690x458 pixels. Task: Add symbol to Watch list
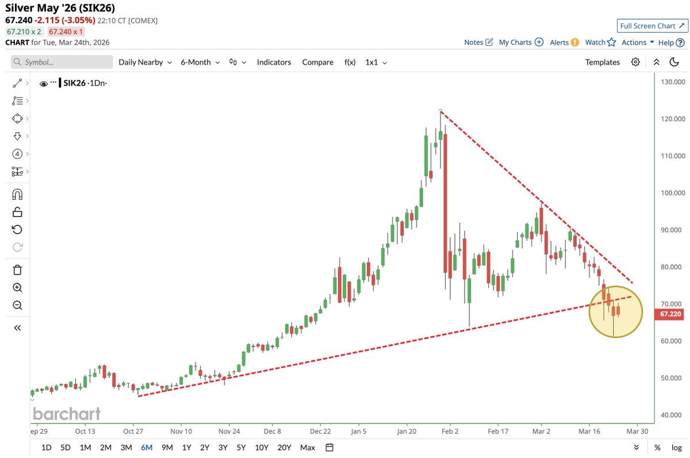[600, 43]
